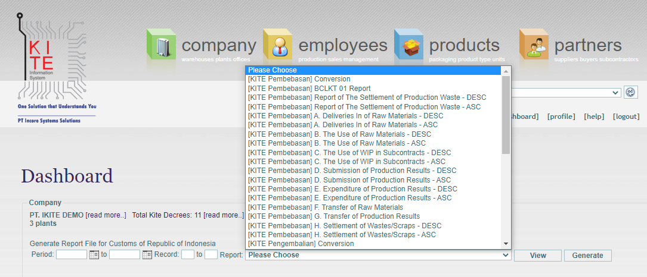Click the down arrow on the list scrollbar
The width and height of the screenshot is (647, 277).
pyautogui.click(x=506, y=244)
